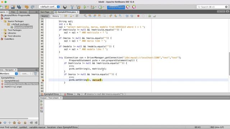Click the New Project toolbar icon
This screenshot has width=230, height=129.
(x=7, y=7)
